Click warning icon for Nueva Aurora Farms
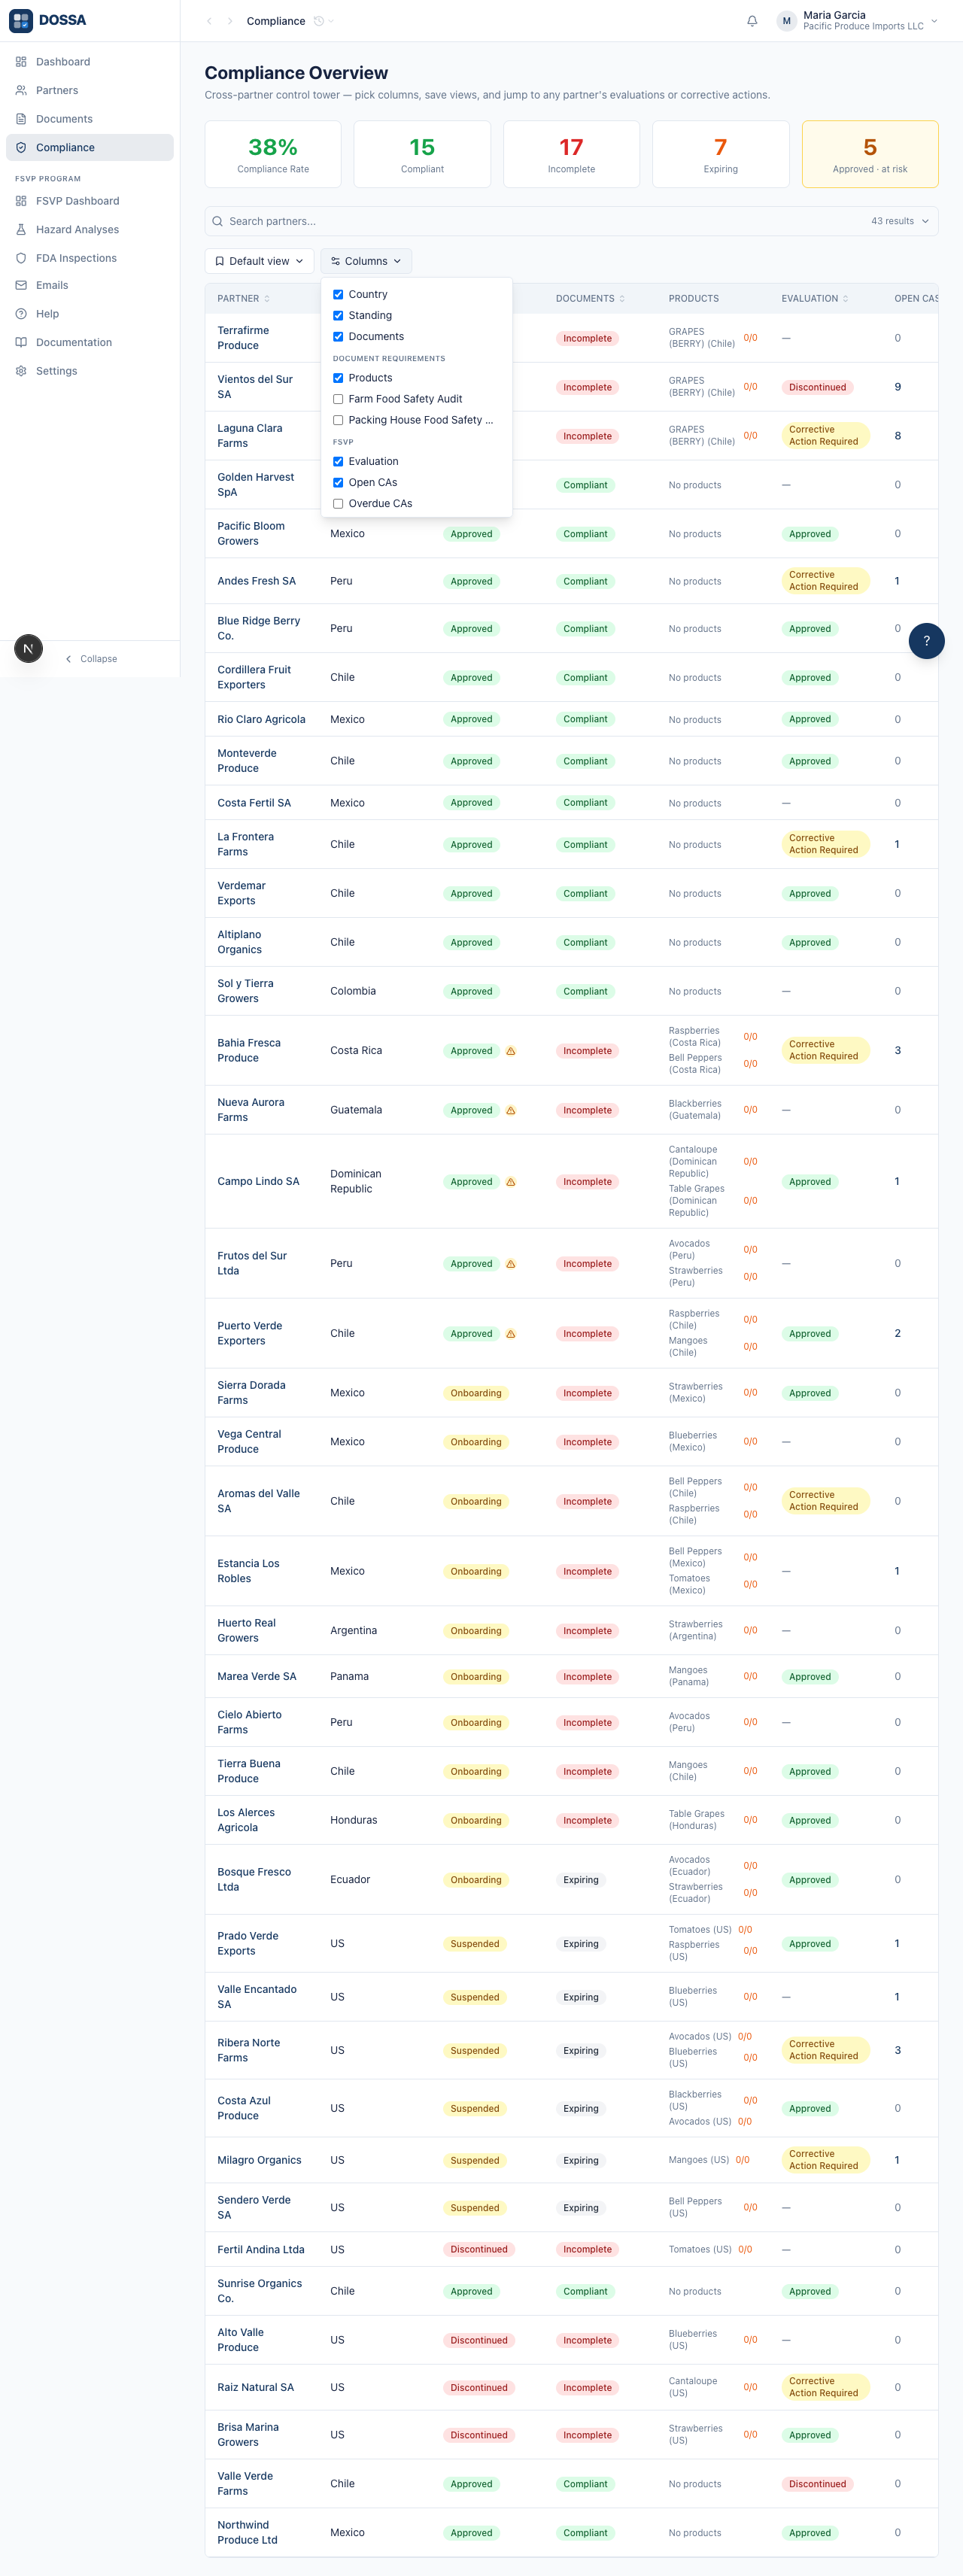The width and height of the screenshot is (963, 2576). click(511, 1110)
